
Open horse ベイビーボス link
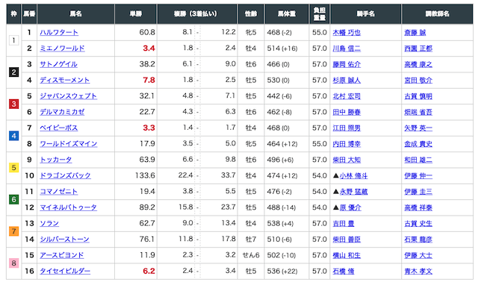click(59, 128)
